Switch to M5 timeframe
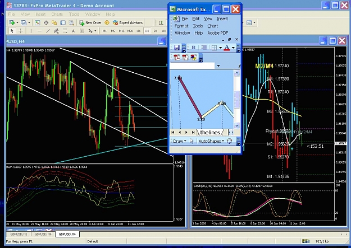The width and height of the screenshot is (351, 248). (x=113, y=31)
